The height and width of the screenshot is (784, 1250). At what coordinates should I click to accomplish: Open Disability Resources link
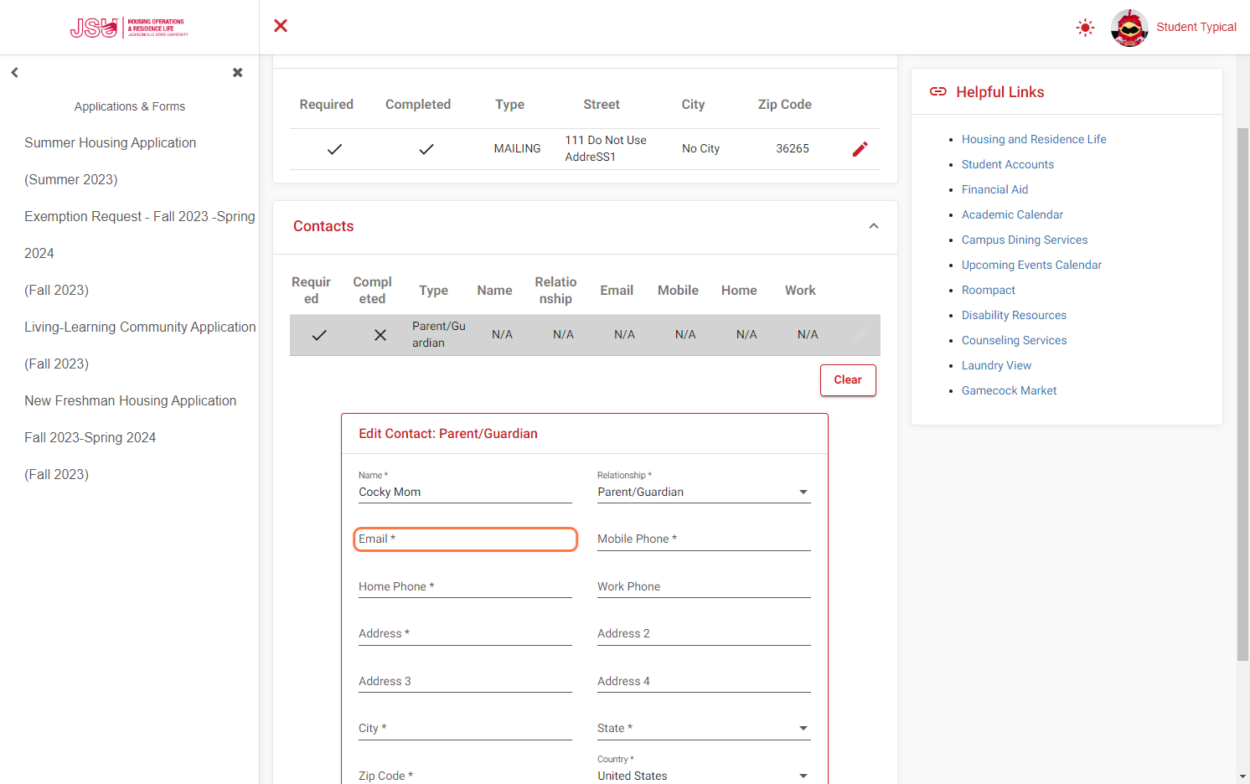1014,316
